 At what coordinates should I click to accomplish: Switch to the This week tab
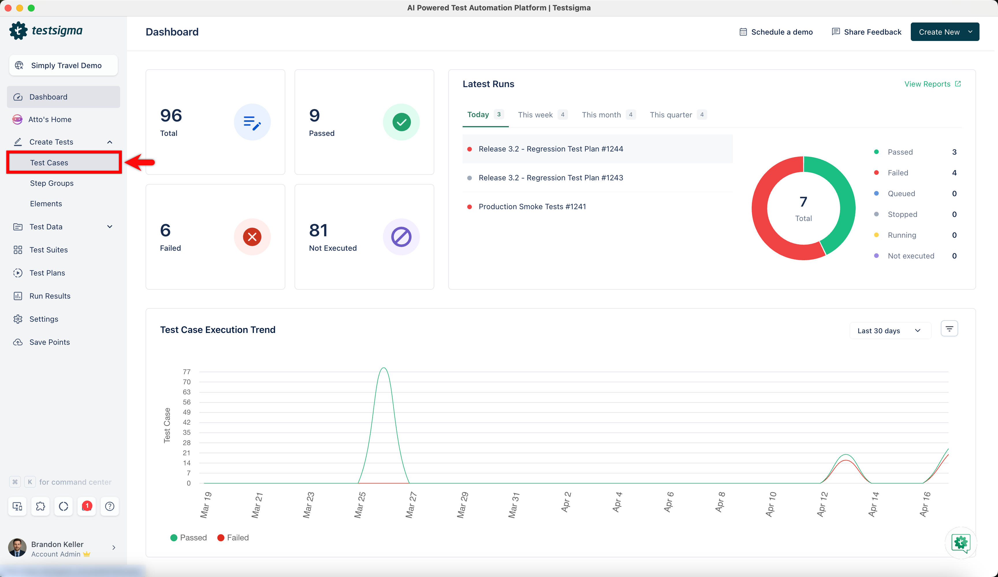(543, 115)
